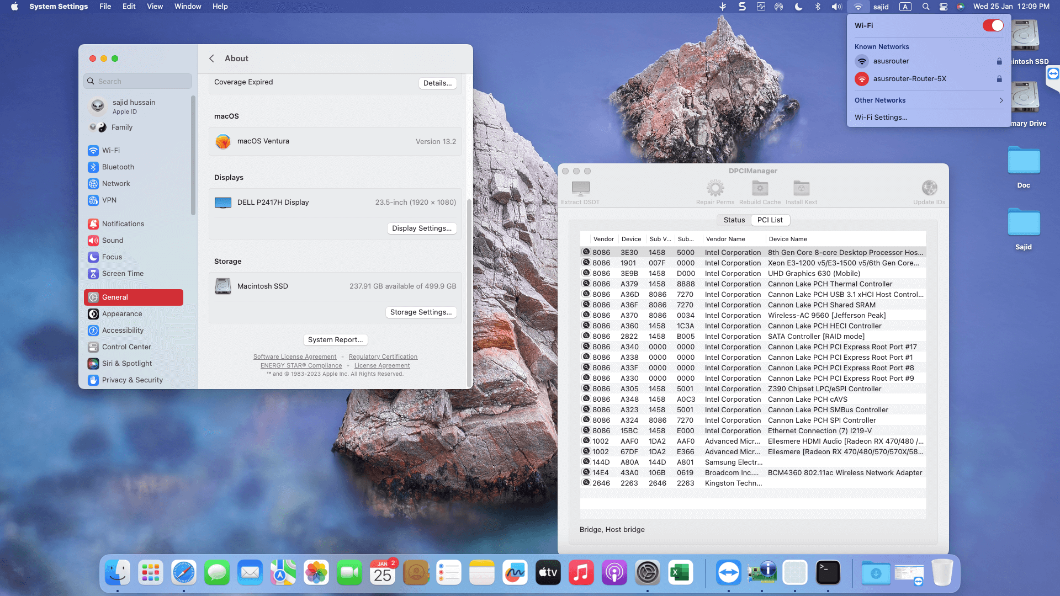
Task: Click Repair Perms gear icon
Action: click(715, 188)
